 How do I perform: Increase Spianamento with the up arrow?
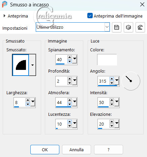pos(70,57)
